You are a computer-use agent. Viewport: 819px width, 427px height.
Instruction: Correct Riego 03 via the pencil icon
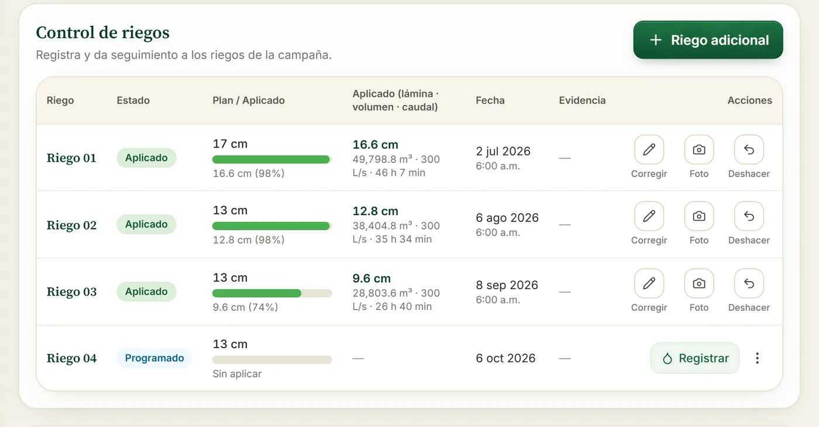tap(649, 283)
